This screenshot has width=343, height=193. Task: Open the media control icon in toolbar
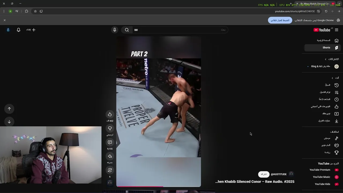17,11
